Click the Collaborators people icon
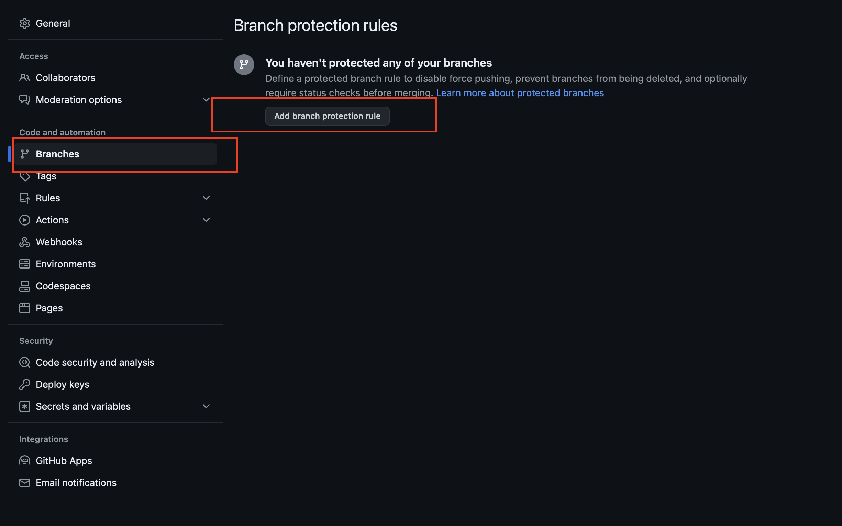The height and width of the screenshot is (526, 842). pos(24,78)
